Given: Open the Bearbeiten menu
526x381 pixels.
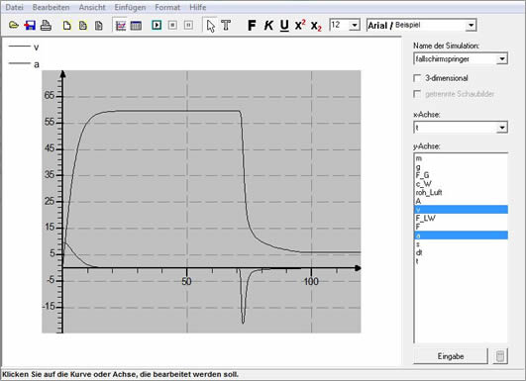Looking at the screenshot, I should point(51,7).
